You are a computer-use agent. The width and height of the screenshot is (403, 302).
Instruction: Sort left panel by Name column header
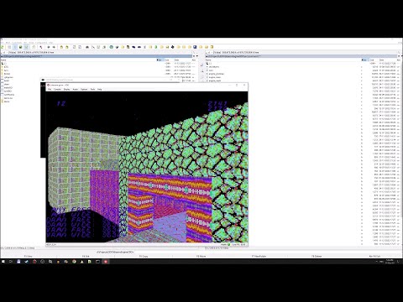coord(78,60)
